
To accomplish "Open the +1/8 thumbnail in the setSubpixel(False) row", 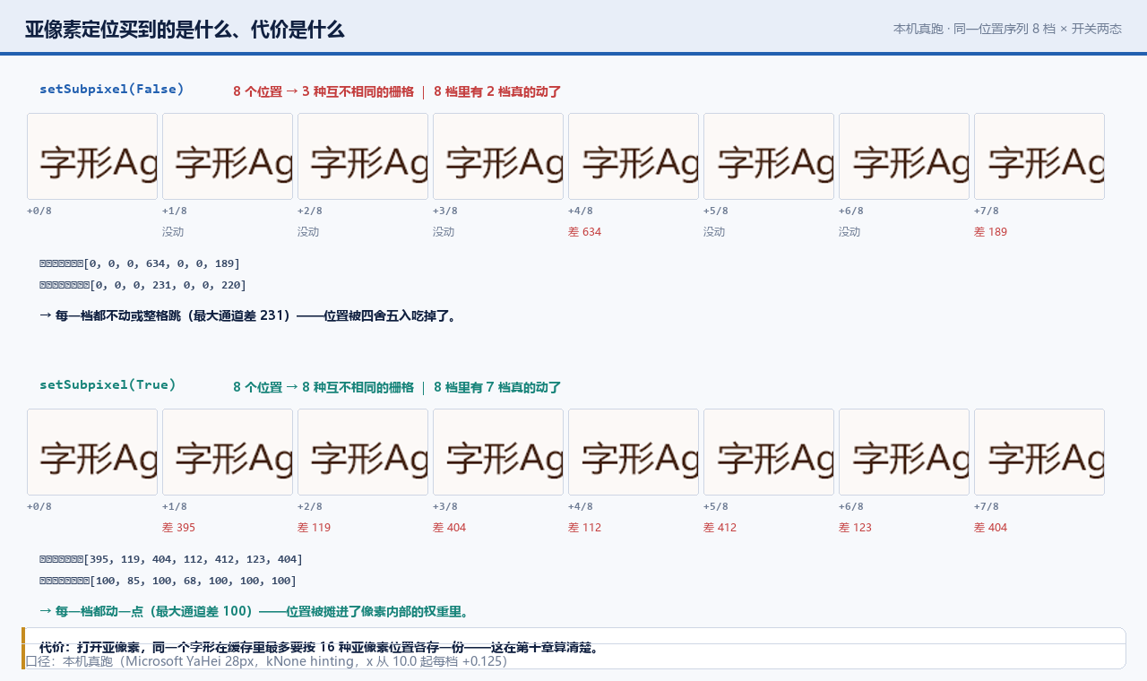I will [228, 156].
